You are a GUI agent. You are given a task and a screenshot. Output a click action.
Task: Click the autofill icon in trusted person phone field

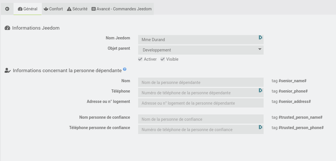click(x=260, y=127)
